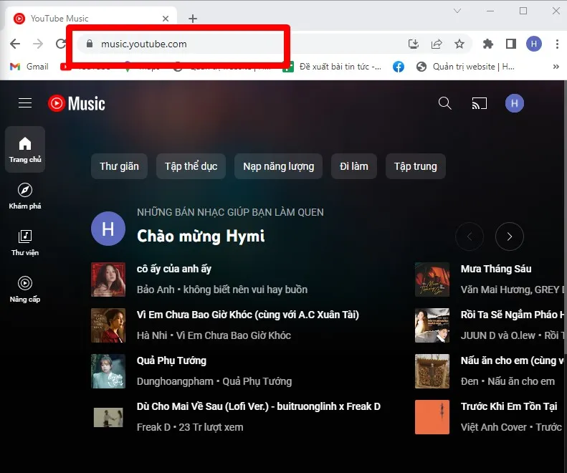Image resolution: width=567 pixels, height=473 pixels.
Task: Toggle the browser side panel icon
Action: (510, 44)
